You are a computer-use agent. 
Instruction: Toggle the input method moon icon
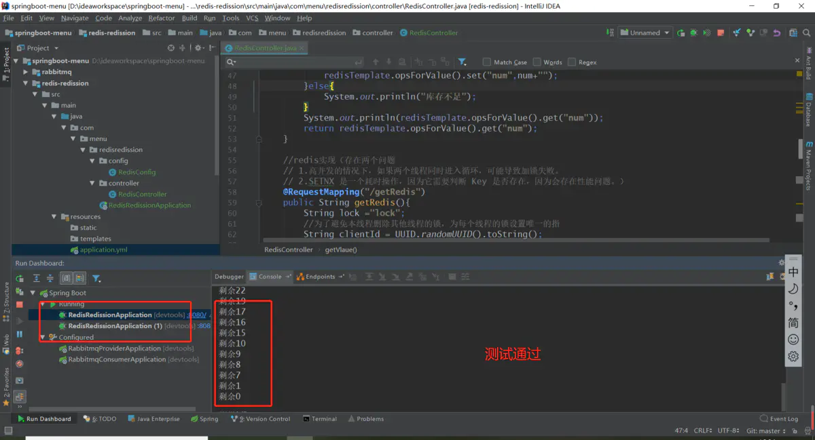coord(793,289)
